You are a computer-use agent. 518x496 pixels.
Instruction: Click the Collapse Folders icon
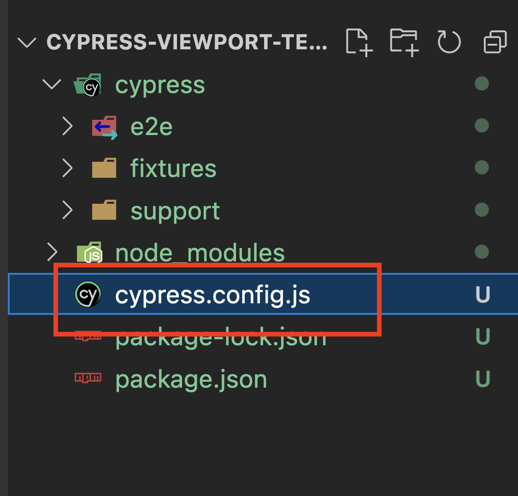point(494,42)
